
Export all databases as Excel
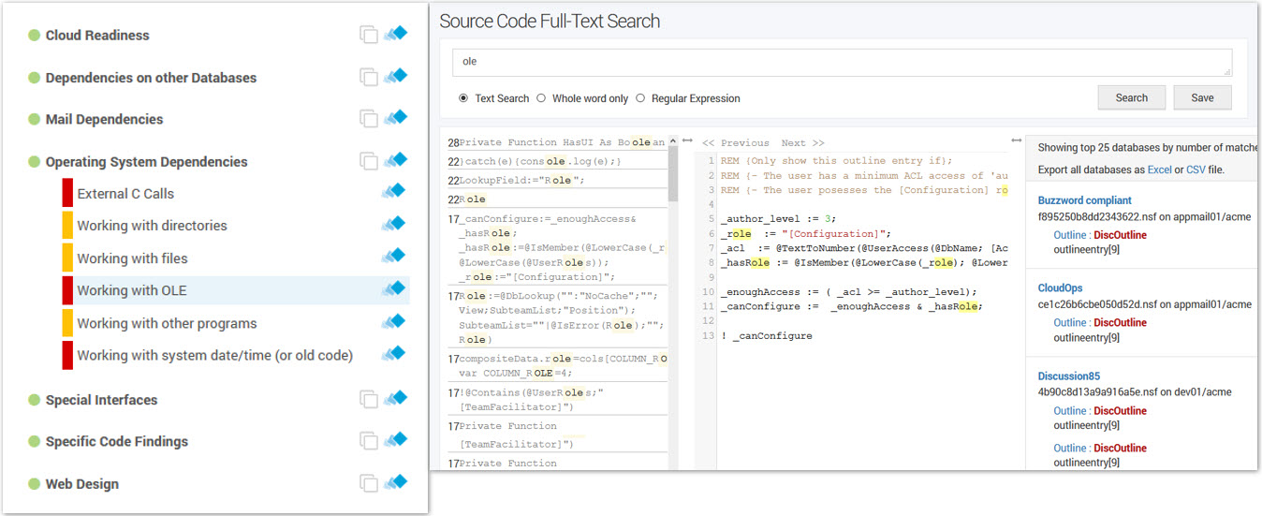click(x=1159, y=170)
